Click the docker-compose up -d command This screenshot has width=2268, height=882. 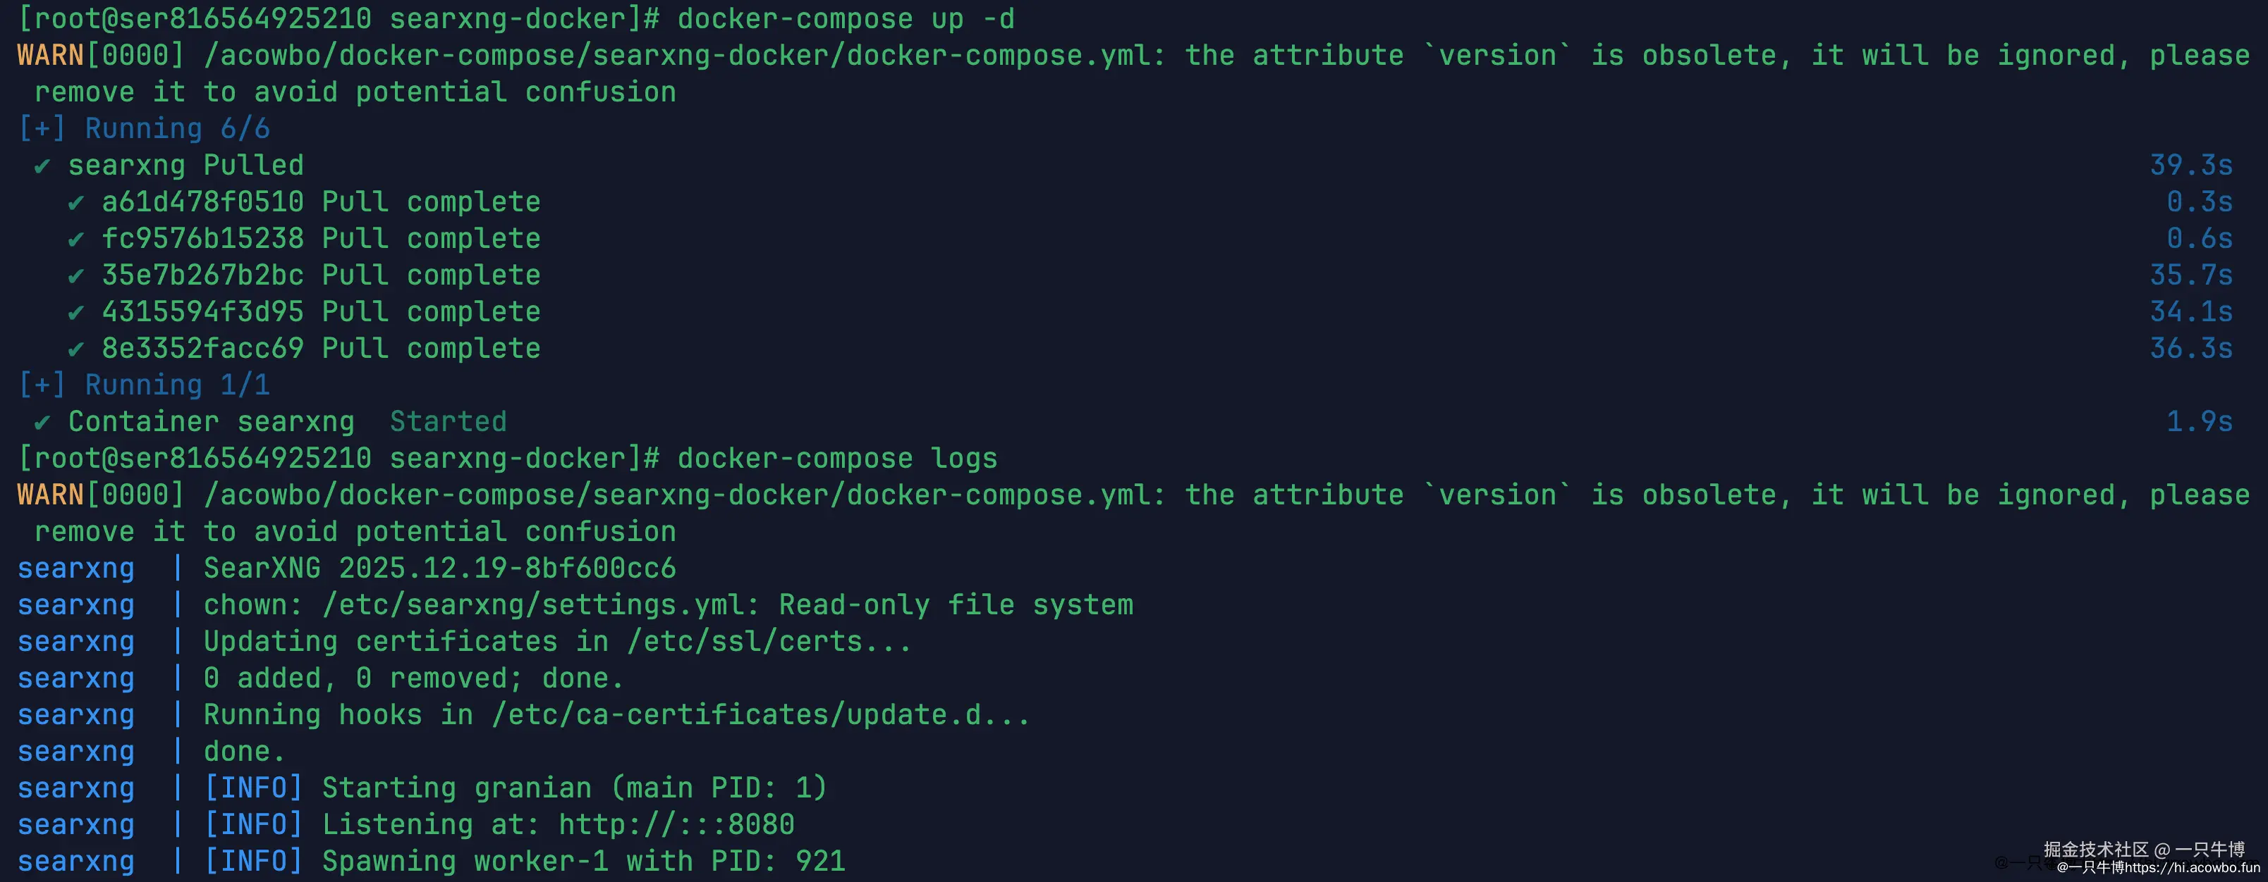point(846,19)
